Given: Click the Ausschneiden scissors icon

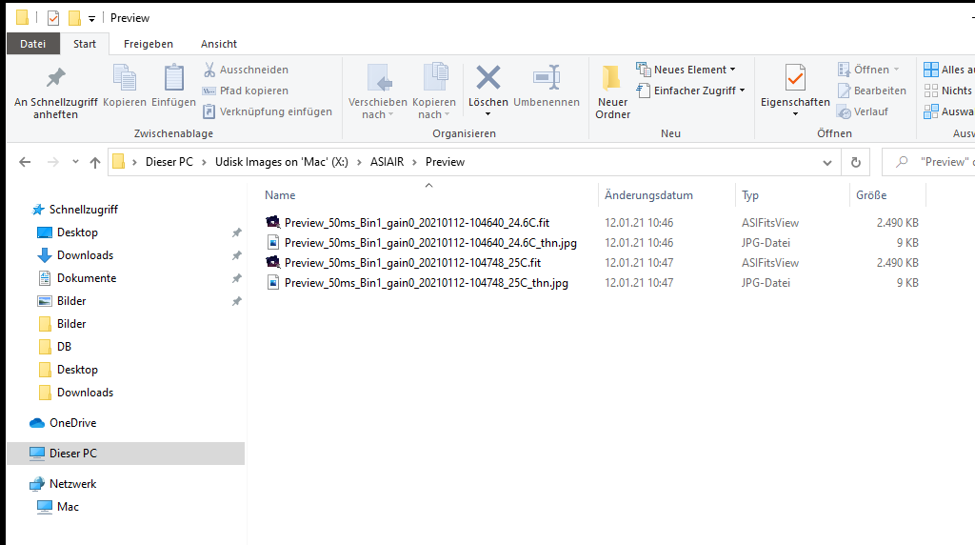Looking at the screenshot, I should [x=209, y=70].
